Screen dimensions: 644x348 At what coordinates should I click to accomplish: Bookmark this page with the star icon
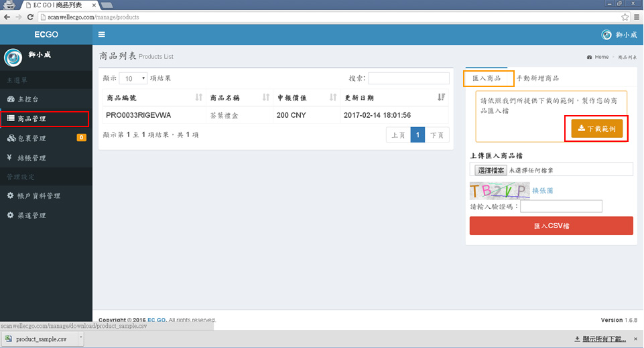pos(625,17)
